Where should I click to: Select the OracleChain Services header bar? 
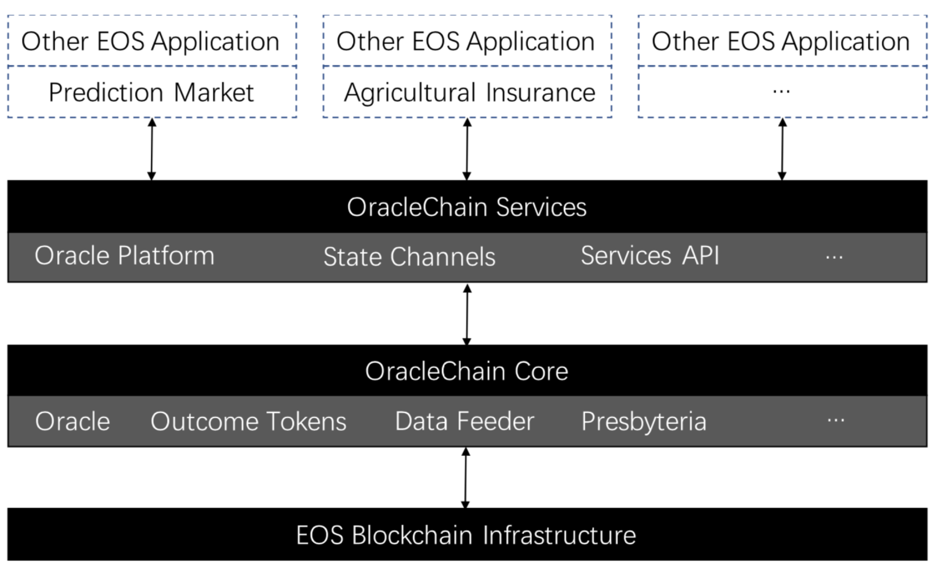click(467, 207)
